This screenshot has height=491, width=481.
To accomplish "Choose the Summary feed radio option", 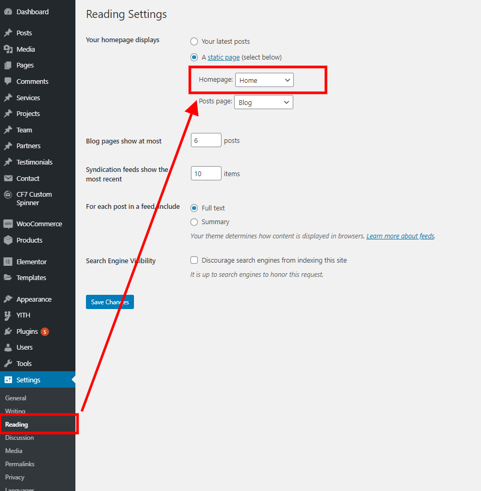I will tap(194, 222).
